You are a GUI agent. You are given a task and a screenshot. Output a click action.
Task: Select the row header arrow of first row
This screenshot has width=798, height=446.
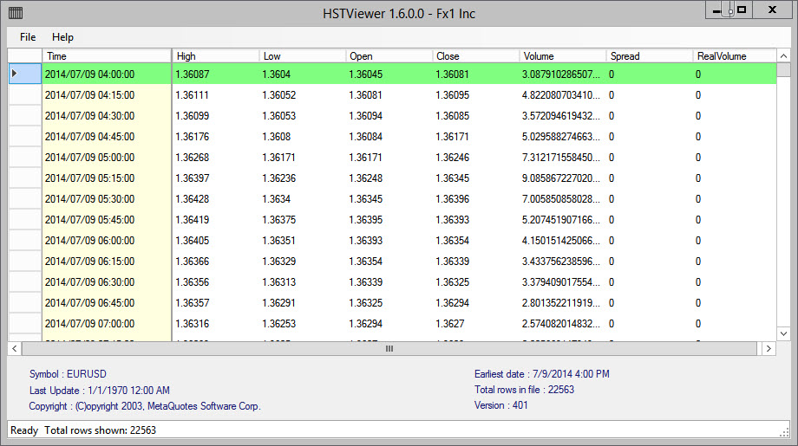24,74
